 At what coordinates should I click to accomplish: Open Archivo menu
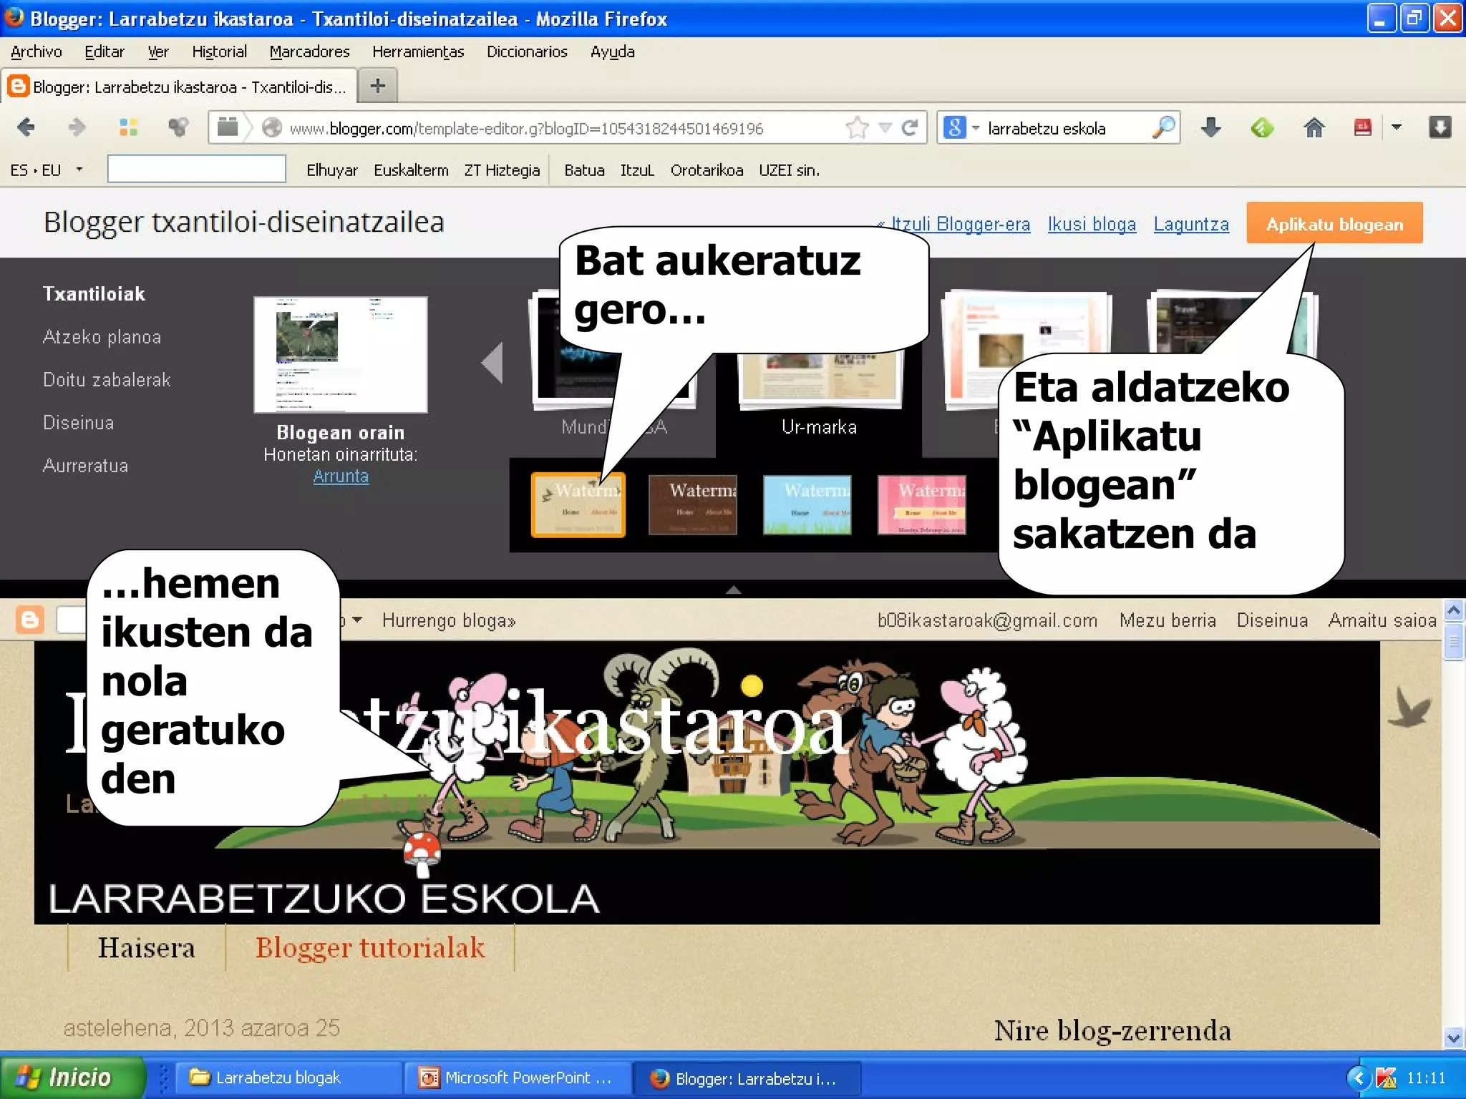(37, 52)
